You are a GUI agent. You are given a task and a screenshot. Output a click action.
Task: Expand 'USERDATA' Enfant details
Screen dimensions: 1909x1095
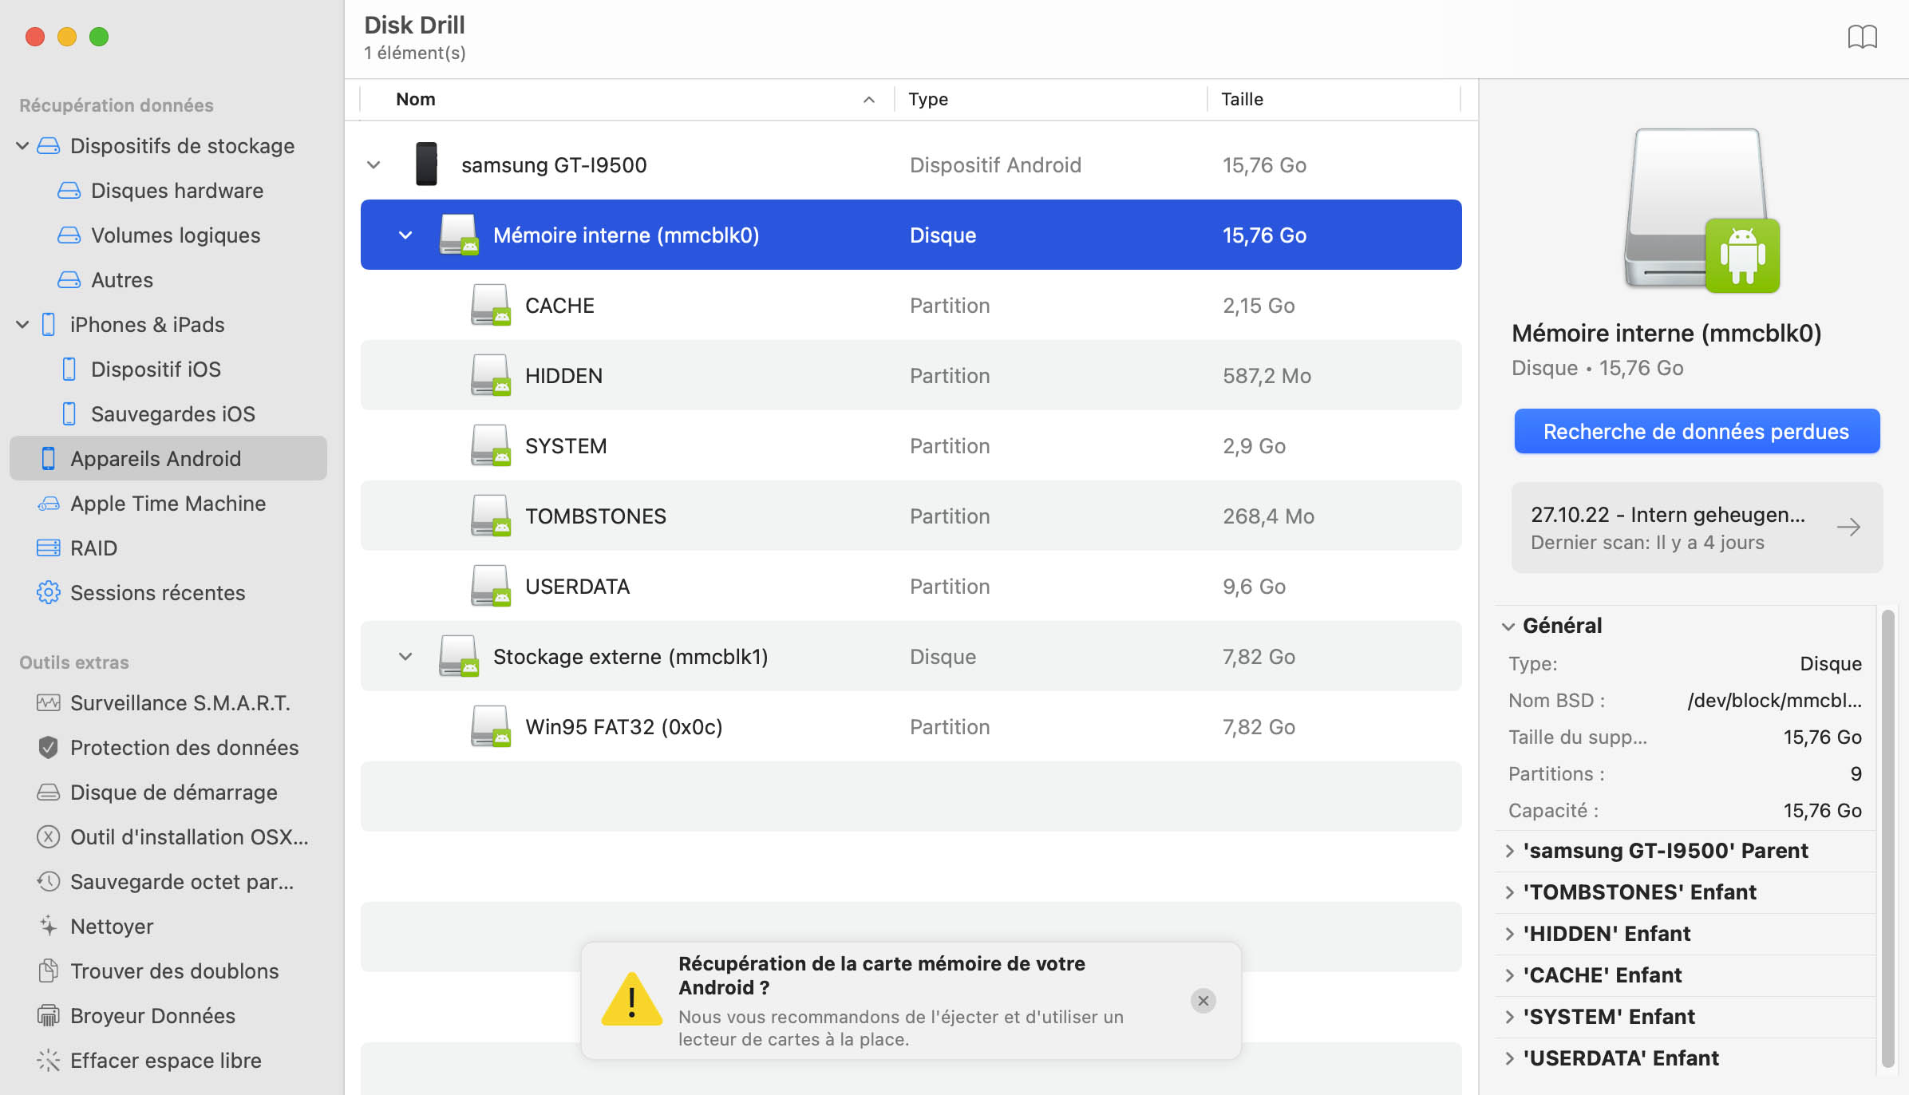[x=1509, y=1058]
